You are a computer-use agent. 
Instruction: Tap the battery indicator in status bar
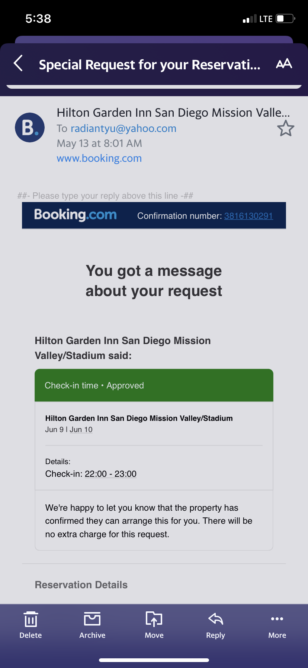point(285,19)
